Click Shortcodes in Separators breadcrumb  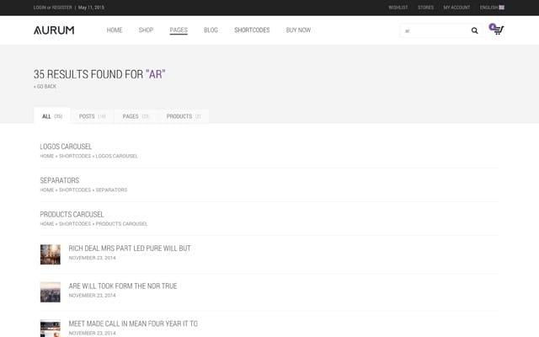(75, 190)
